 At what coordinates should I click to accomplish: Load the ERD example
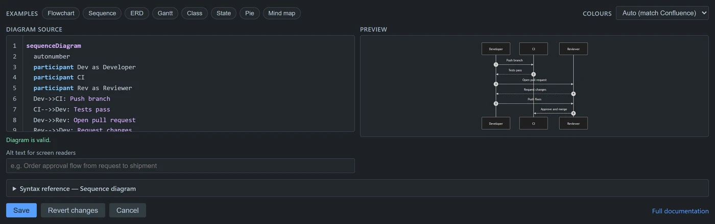[137, 13]
